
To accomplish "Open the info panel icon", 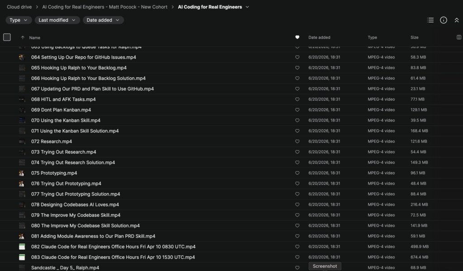I will [444, 20].
